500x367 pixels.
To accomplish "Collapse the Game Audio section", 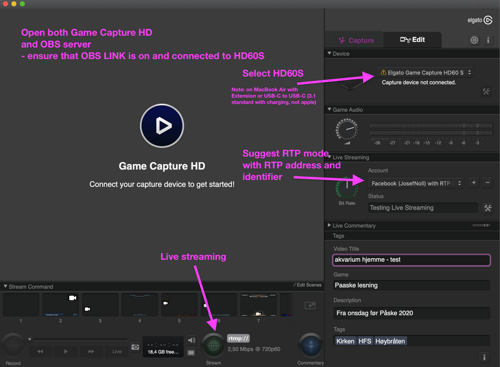I will click(329, 109).
